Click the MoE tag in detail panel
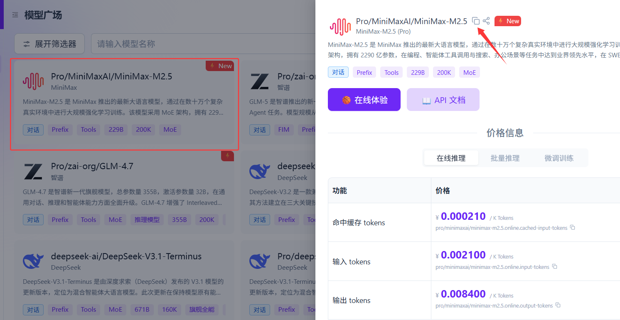 (x=470, y=72)
